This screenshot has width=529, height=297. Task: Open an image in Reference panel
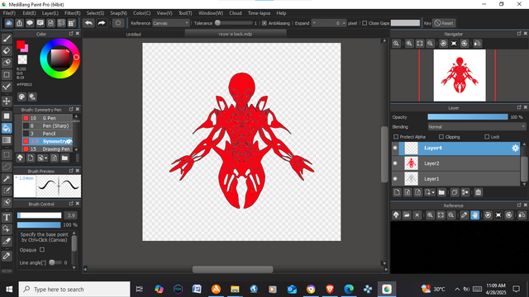click(407, 215)
